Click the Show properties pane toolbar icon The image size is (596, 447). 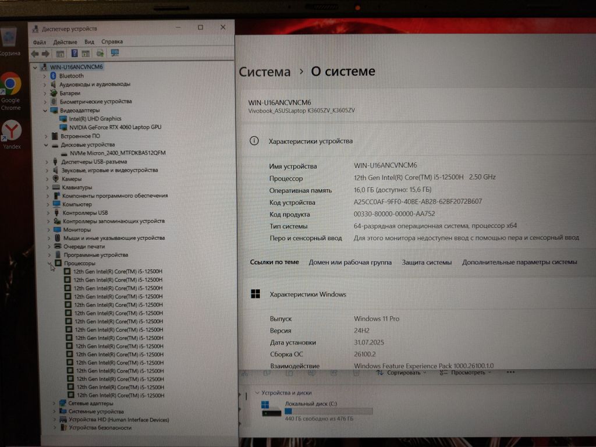click(61, 54)
